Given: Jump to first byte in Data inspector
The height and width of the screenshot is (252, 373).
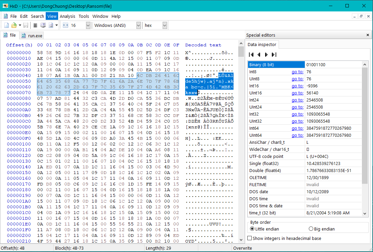Looking at the screenshot, I should click(251, 54).
